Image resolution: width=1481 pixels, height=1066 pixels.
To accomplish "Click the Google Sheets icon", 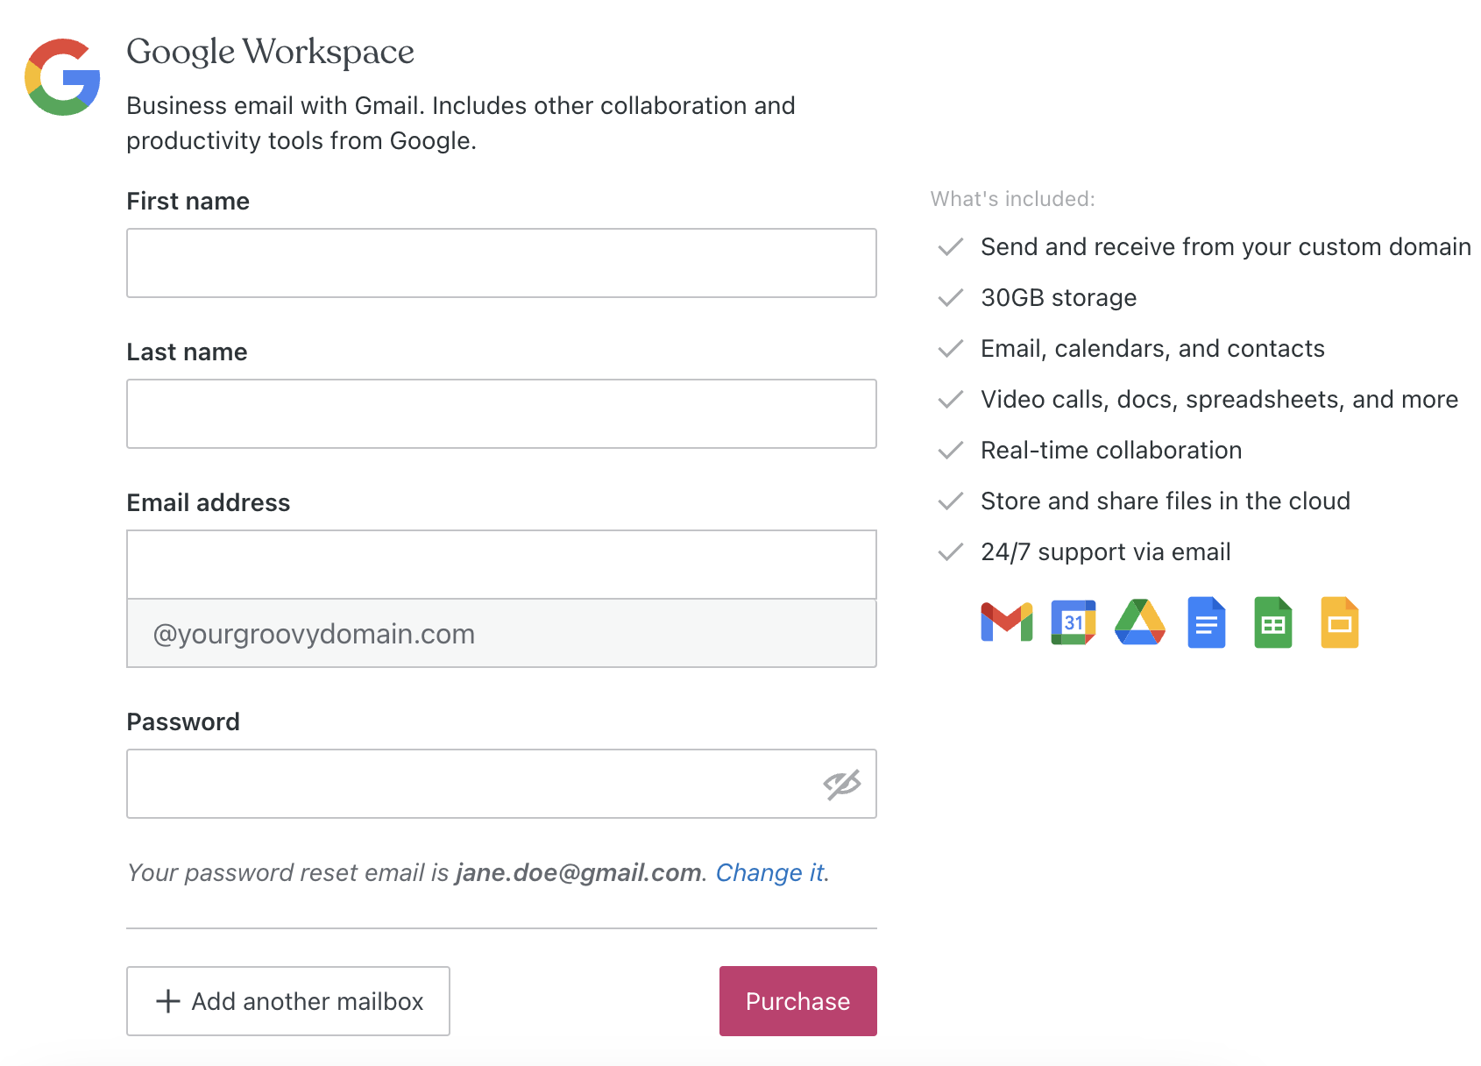I will 1272,622.
